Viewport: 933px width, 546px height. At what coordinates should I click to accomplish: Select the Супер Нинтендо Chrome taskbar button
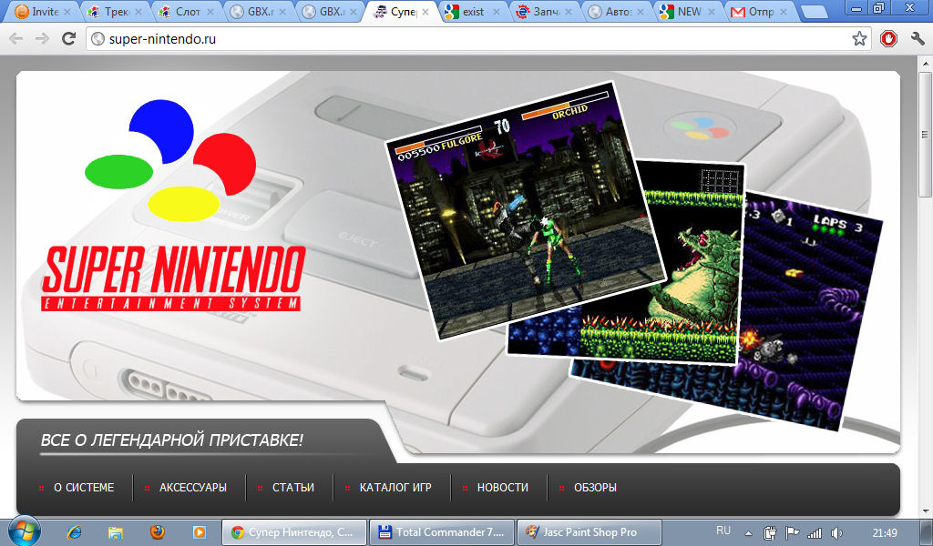293,532
